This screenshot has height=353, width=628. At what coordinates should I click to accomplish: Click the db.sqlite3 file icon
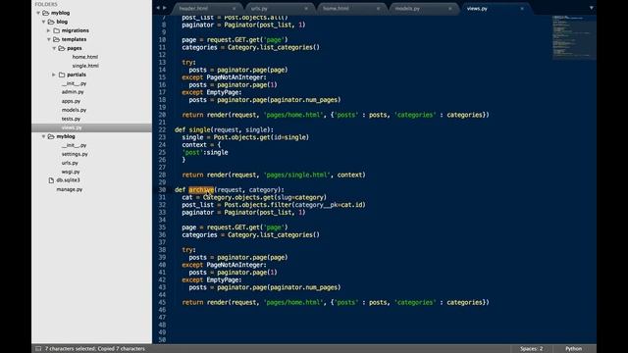point(51,180)
